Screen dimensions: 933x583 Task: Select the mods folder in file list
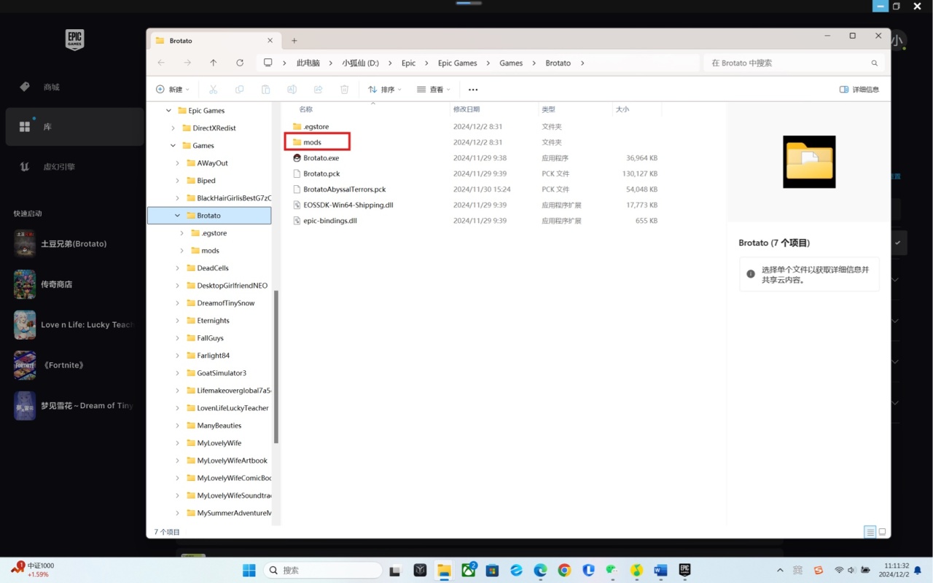(312, 142)
